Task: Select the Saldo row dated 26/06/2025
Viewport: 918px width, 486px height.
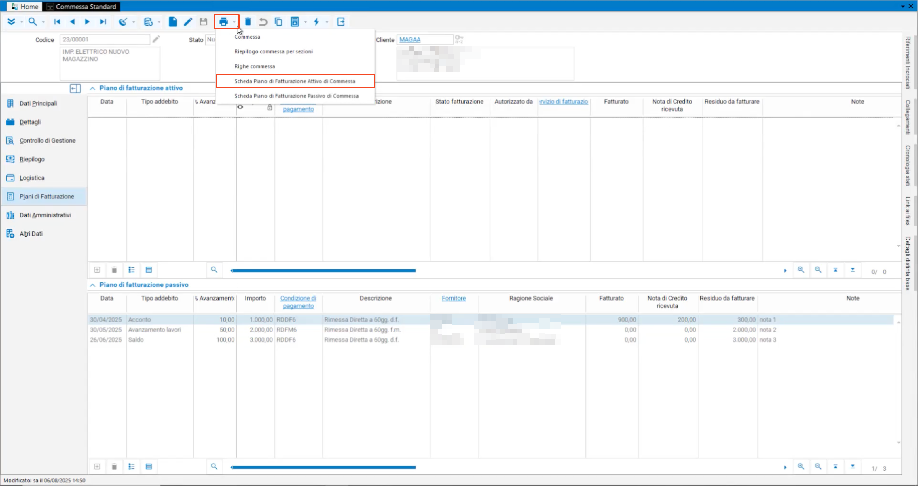Action: pos(490,340)
